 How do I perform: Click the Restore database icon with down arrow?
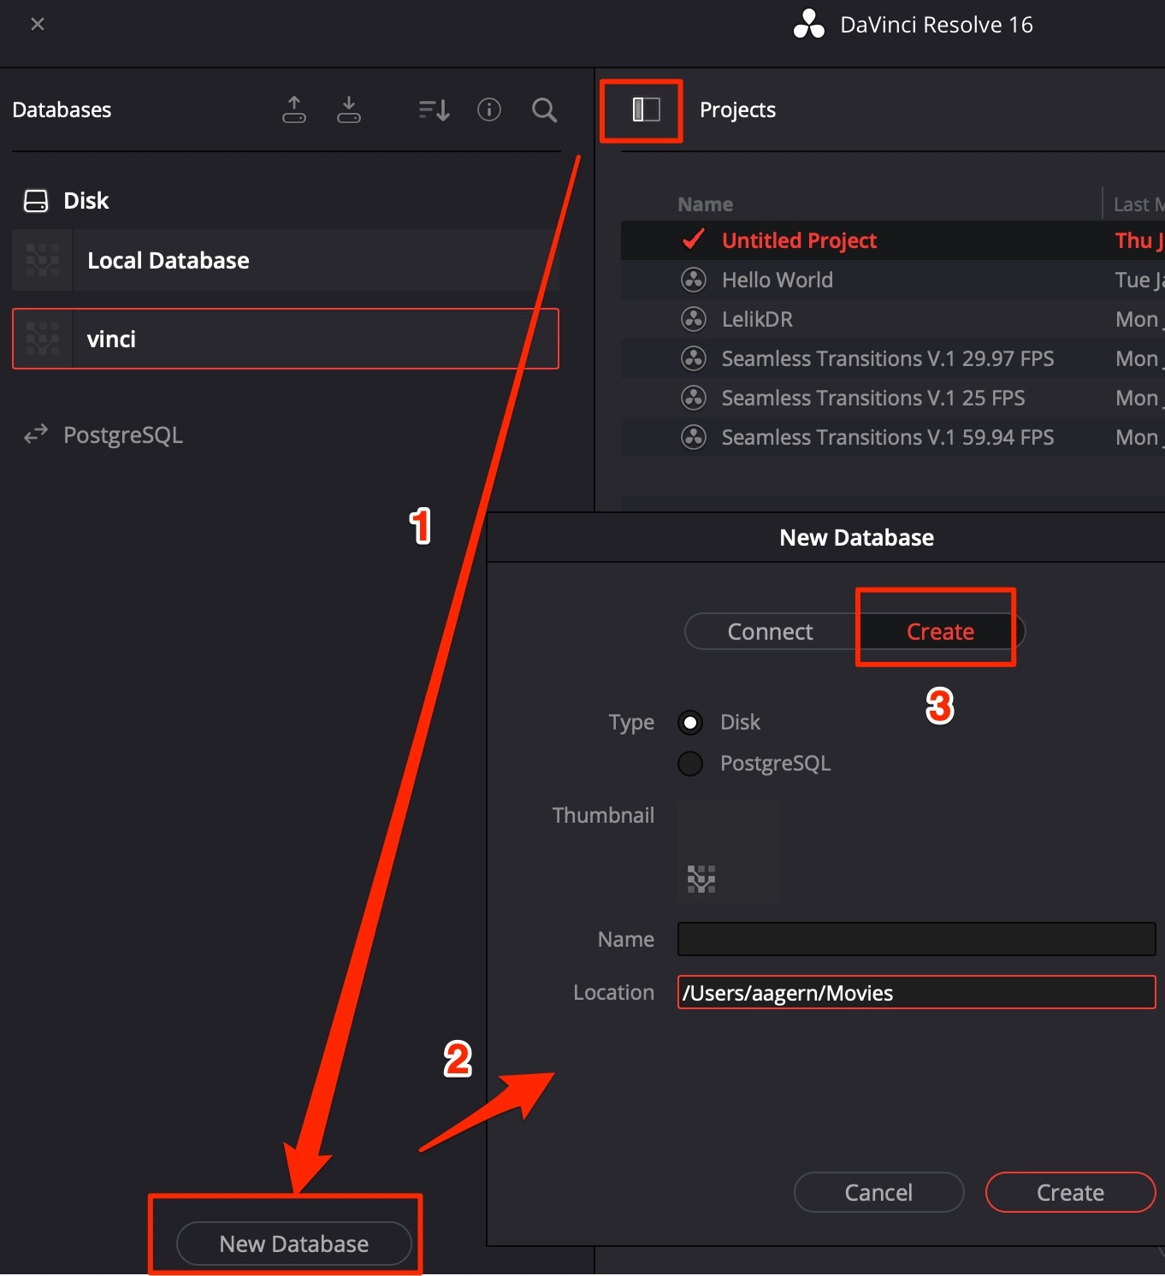click(x=349, y=109)
